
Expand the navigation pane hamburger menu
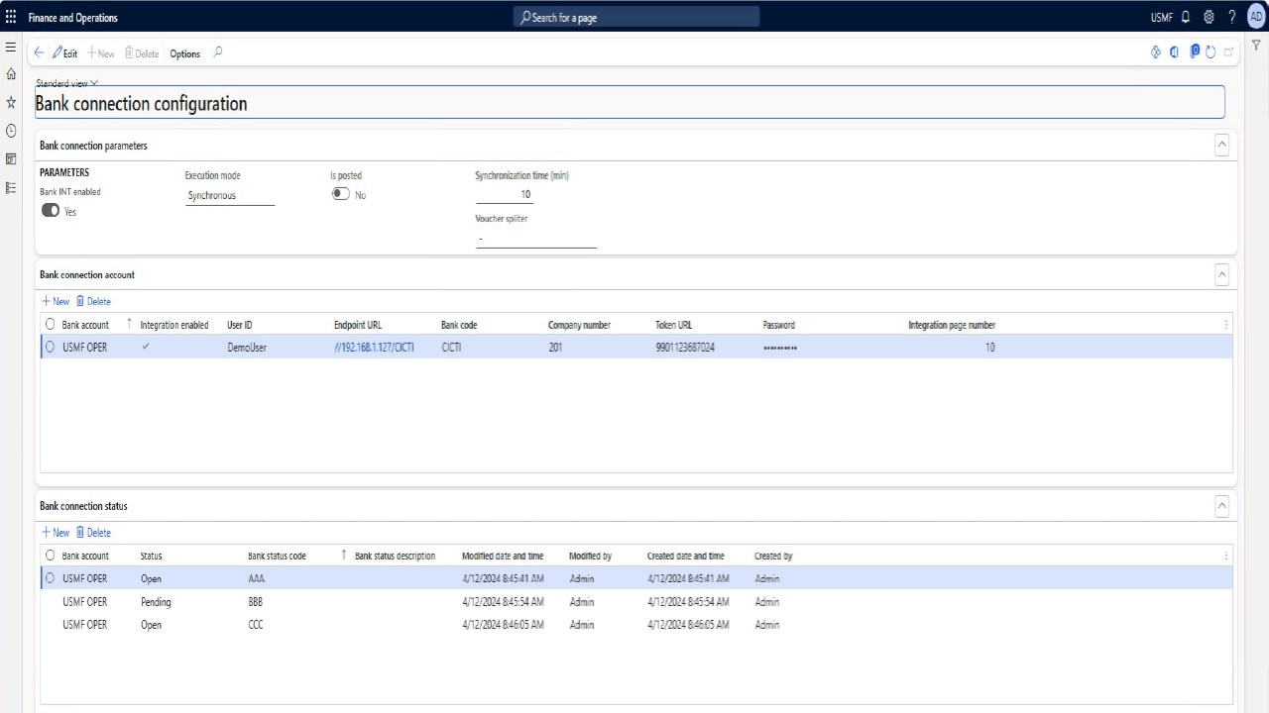[11, 47]
